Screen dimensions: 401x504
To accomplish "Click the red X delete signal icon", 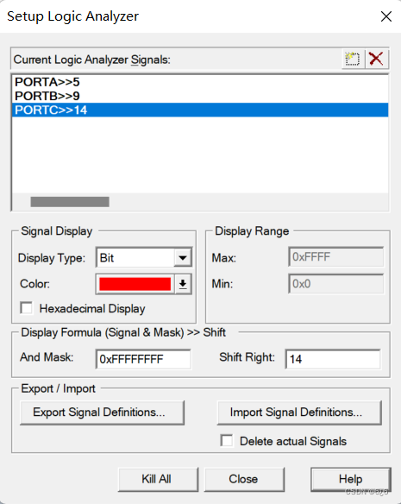I will tap(376, 60).
